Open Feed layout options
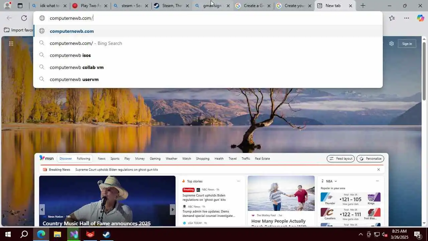The image size is (428, 241). (x=340, y=159)
